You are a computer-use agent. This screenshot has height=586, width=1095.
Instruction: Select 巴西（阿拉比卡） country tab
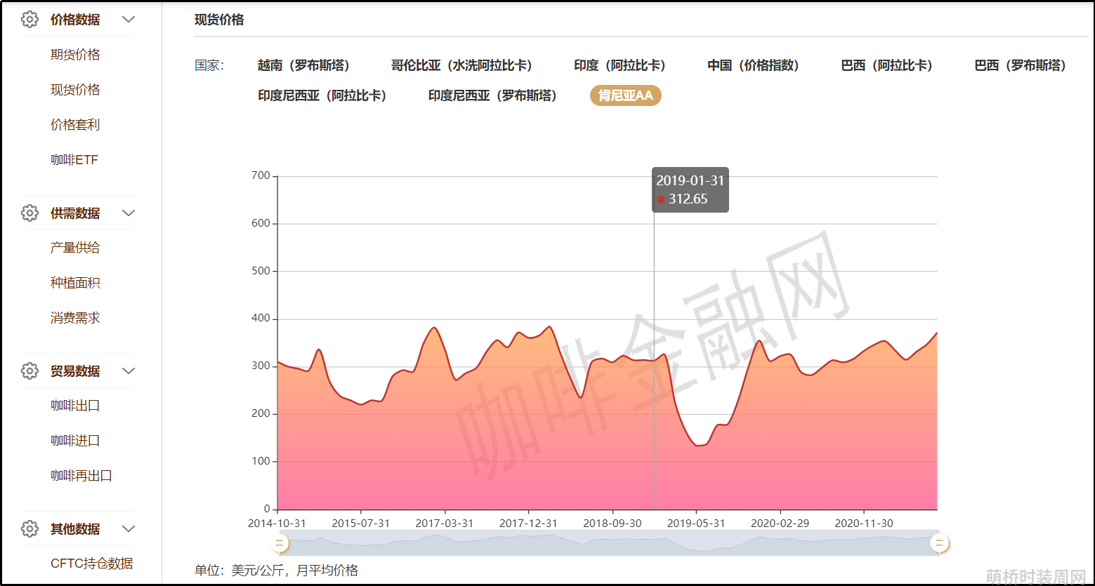click(887, 65)
